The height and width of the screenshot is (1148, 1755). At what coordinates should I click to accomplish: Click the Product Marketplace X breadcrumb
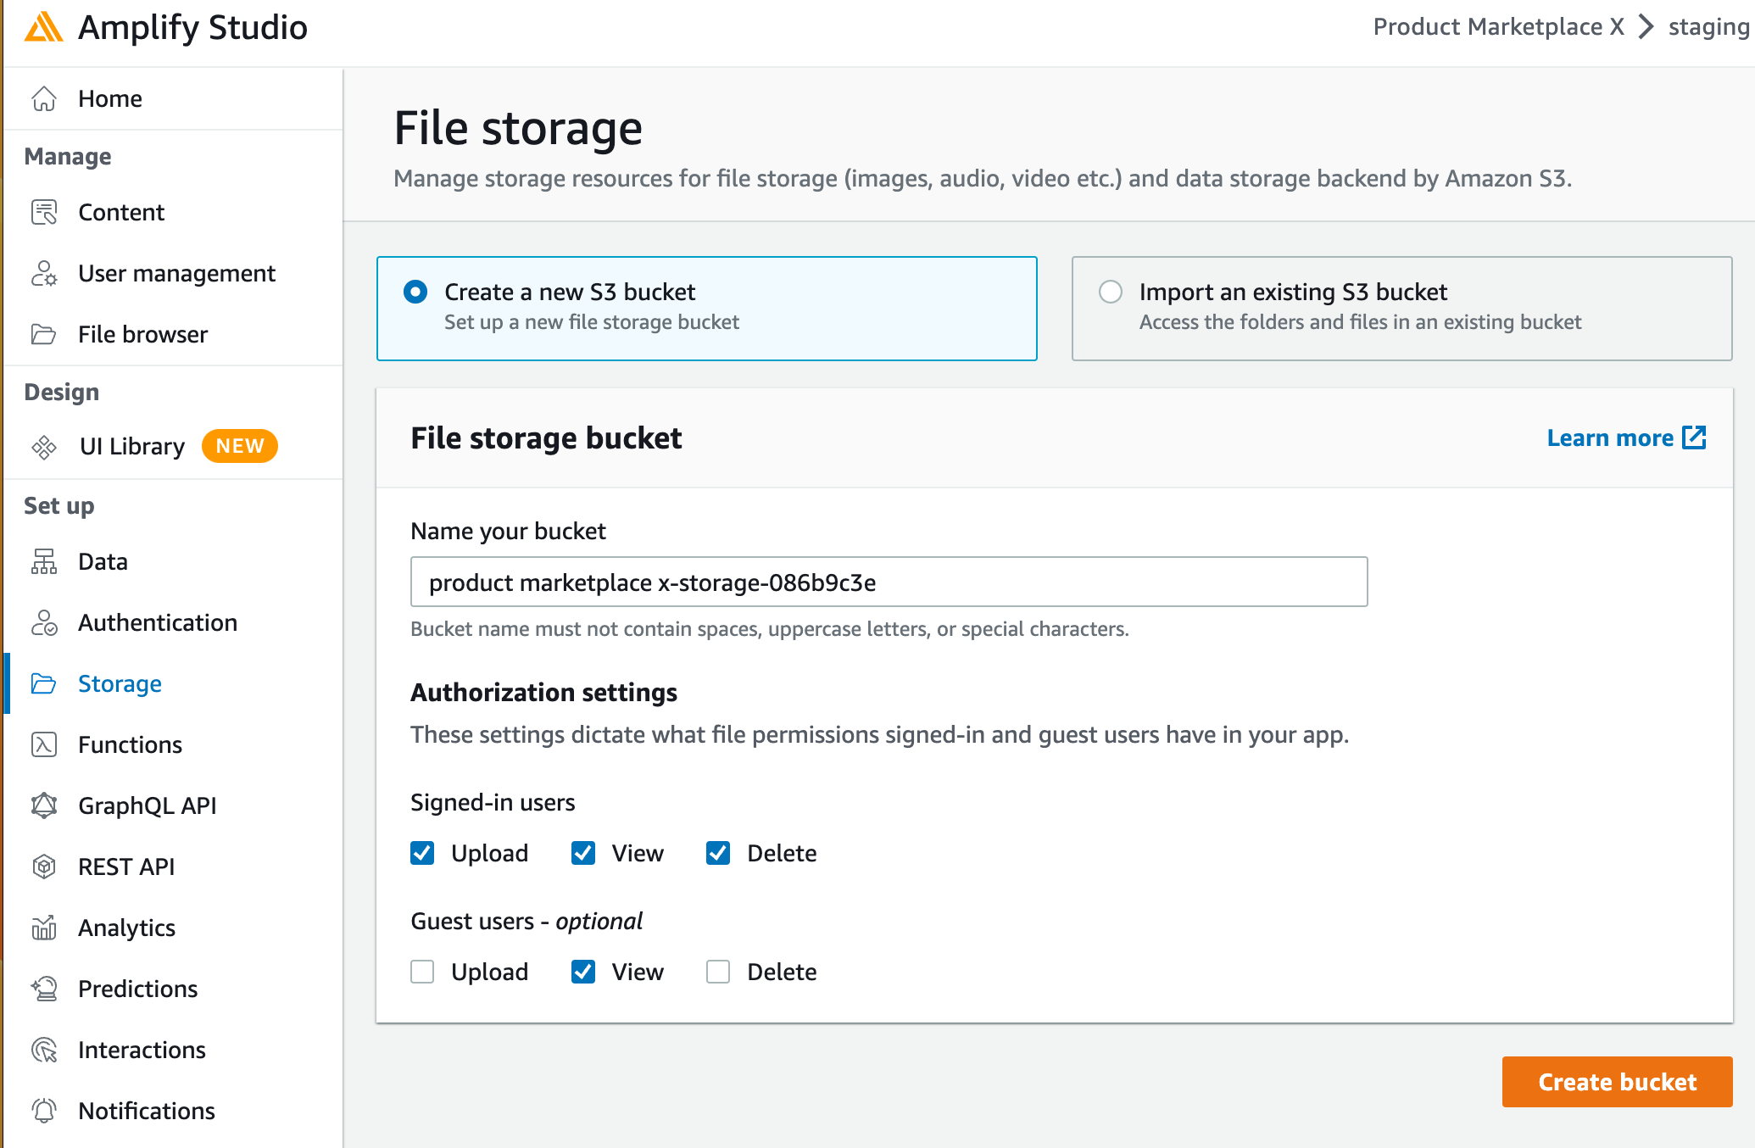1499,26
